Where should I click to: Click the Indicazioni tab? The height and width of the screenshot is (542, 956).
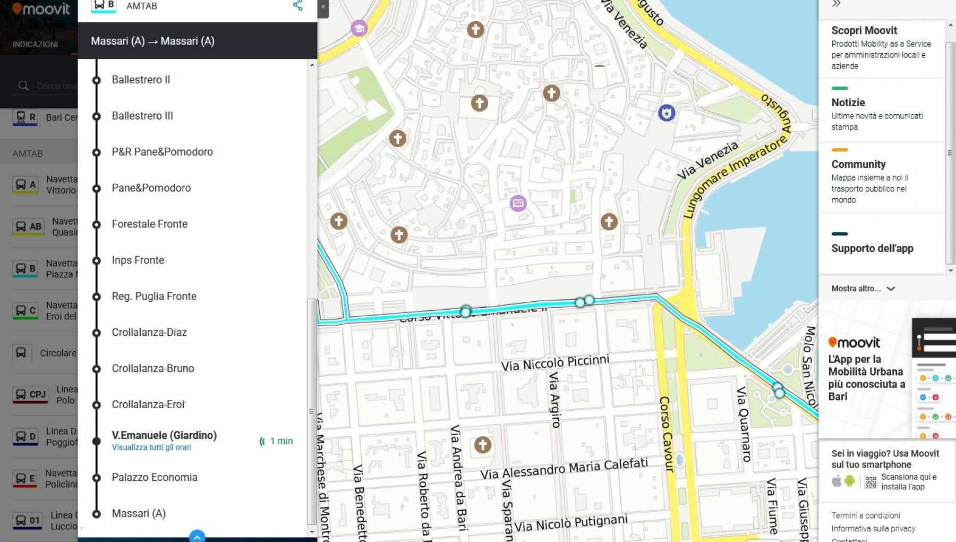(x=35, y=44)
